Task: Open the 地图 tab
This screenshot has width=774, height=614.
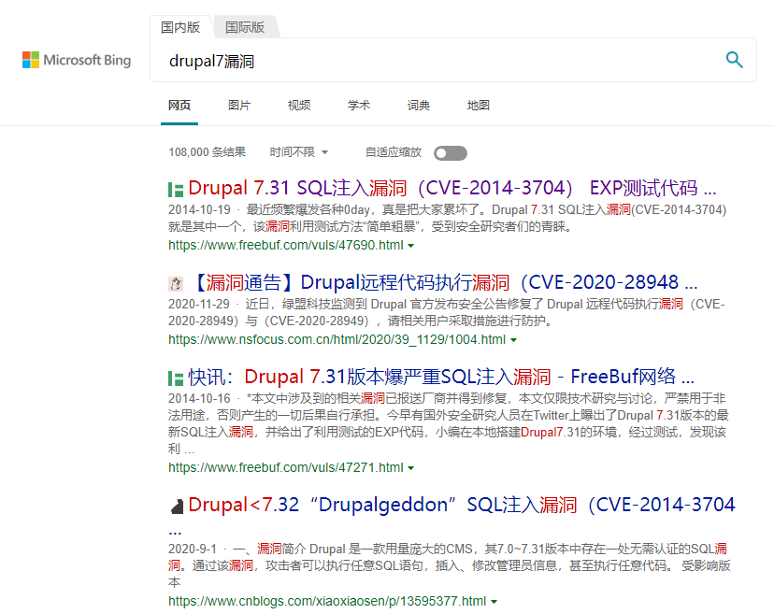Action: (x=479, y=105)
